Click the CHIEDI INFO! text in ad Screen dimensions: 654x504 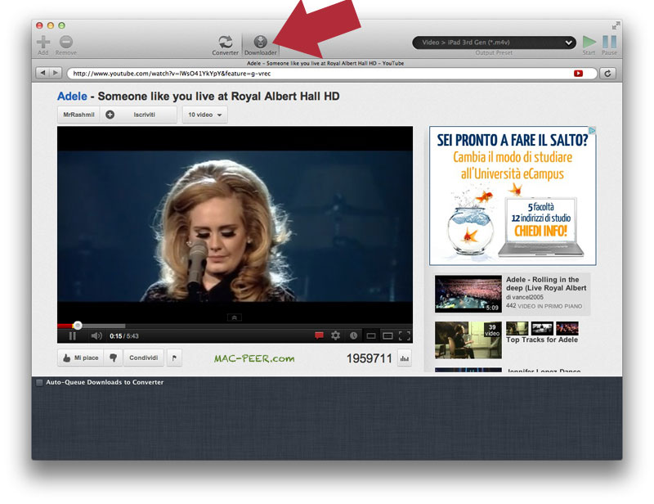540,231
